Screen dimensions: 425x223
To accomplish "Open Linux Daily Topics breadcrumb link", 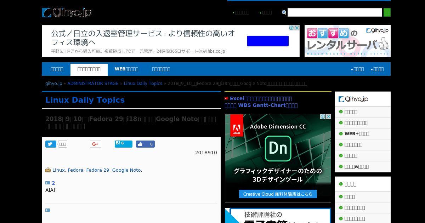I will pyautogui.click(x=143, y=84).
